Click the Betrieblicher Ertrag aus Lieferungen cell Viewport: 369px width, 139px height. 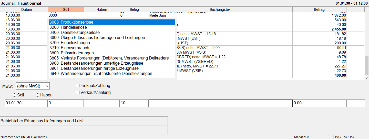coord(42,121)
